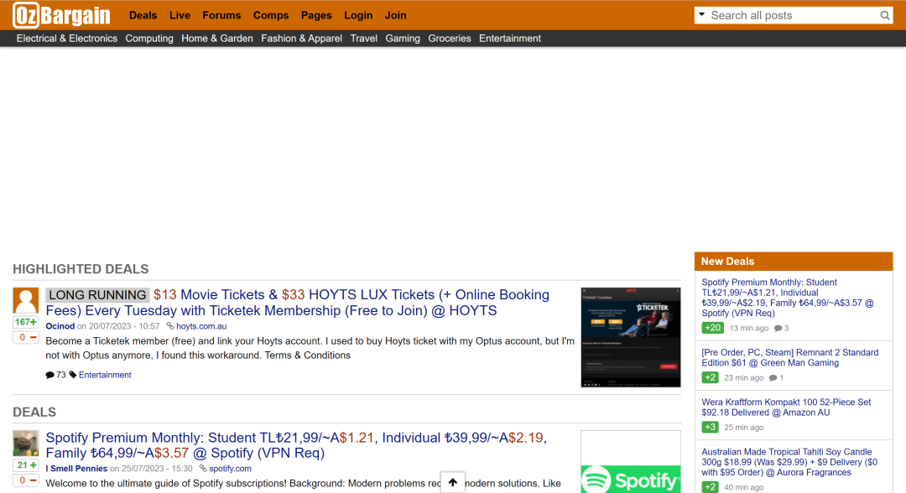Click I Smell Pennies' avatar
This screenshot has height=493, width=906.
click(x=25, y=444)
